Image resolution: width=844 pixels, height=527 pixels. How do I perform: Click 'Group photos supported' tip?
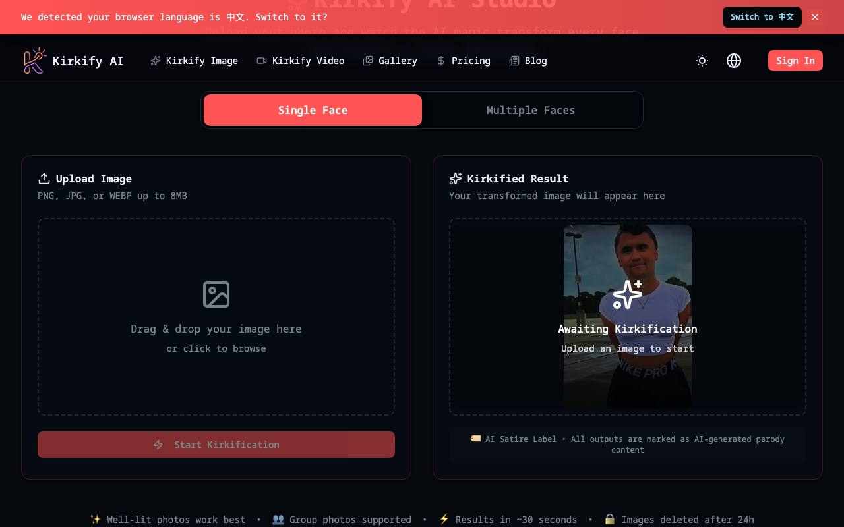pyautogui.click(x=342, y=520)
